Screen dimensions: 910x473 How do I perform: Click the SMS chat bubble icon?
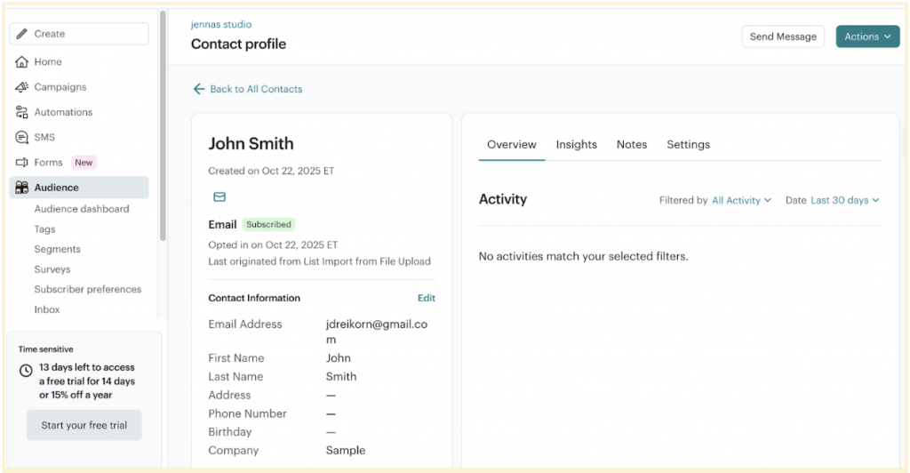[21, 138]
